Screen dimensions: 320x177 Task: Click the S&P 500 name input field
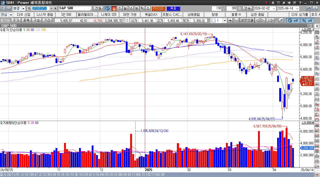[x=75, y=9]
